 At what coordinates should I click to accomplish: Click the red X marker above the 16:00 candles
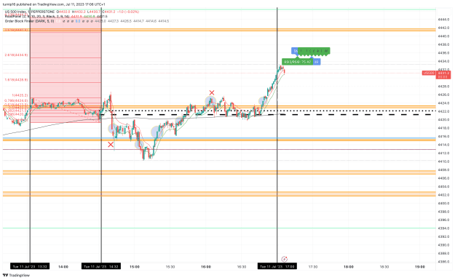point(212,93)
